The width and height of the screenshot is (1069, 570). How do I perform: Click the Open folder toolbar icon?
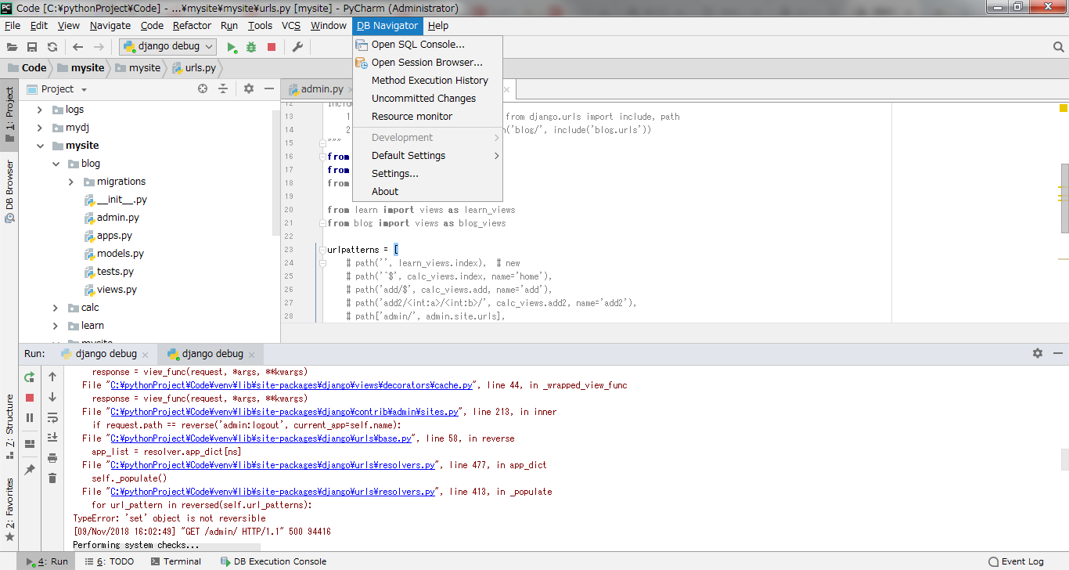[13, 47]
